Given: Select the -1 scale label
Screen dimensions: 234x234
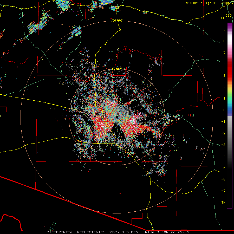Looking at the screenshot, I should coord(223,122).
